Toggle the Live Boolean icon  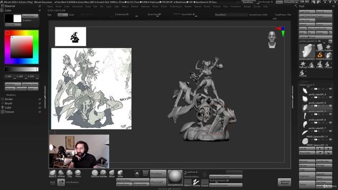[61, 182]
